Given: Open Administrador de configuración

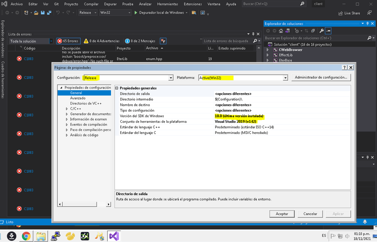Looking at the screenshot, I should [x=321, y=77].
